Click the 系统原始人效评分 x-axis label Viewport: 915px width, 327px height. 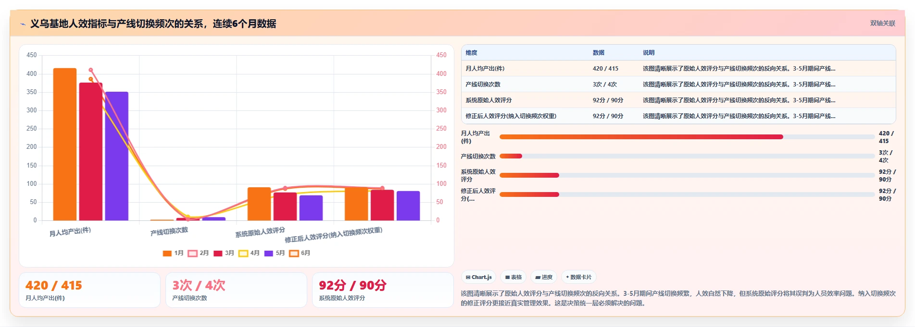click(260, 232)
